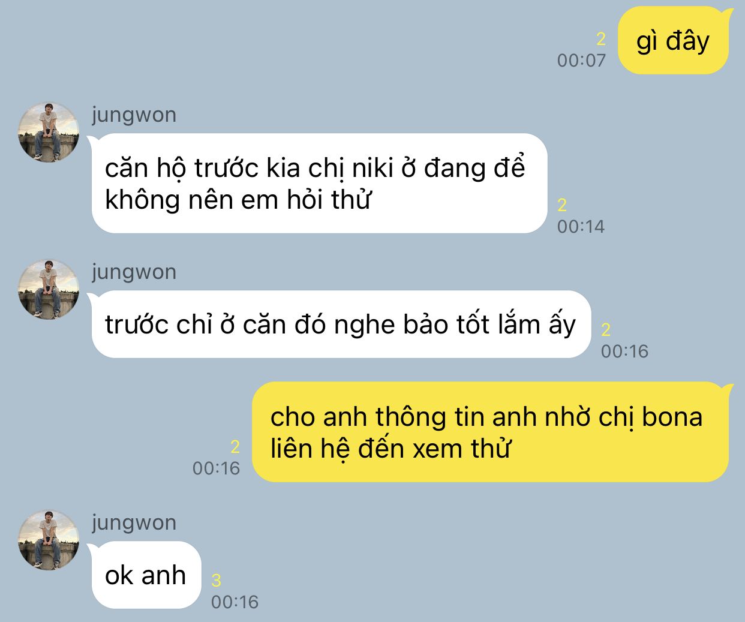Tap the unread count 2 beside the "trước chỉ" message
Screen dimensions: 745x622
coord(606,330)
